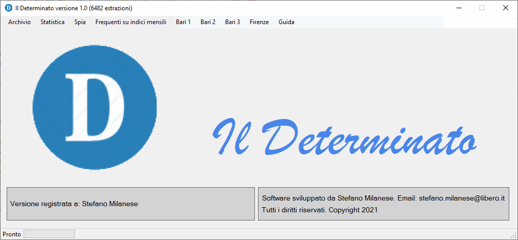Open the Bari 3 menu
518x240 pixels.
[x=232, y=22]
